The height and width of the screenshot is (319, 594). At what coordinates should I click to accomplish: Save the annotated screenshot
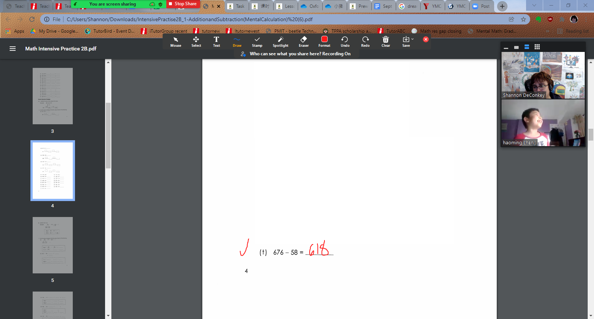coord(406,42)
